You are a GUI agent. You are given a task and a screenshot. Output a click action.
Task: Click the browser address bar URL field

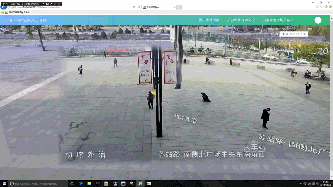coord(72,7)
